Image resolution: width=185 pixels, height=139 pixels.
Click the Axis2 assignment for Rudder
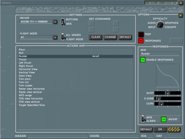[x=96, y=56]
